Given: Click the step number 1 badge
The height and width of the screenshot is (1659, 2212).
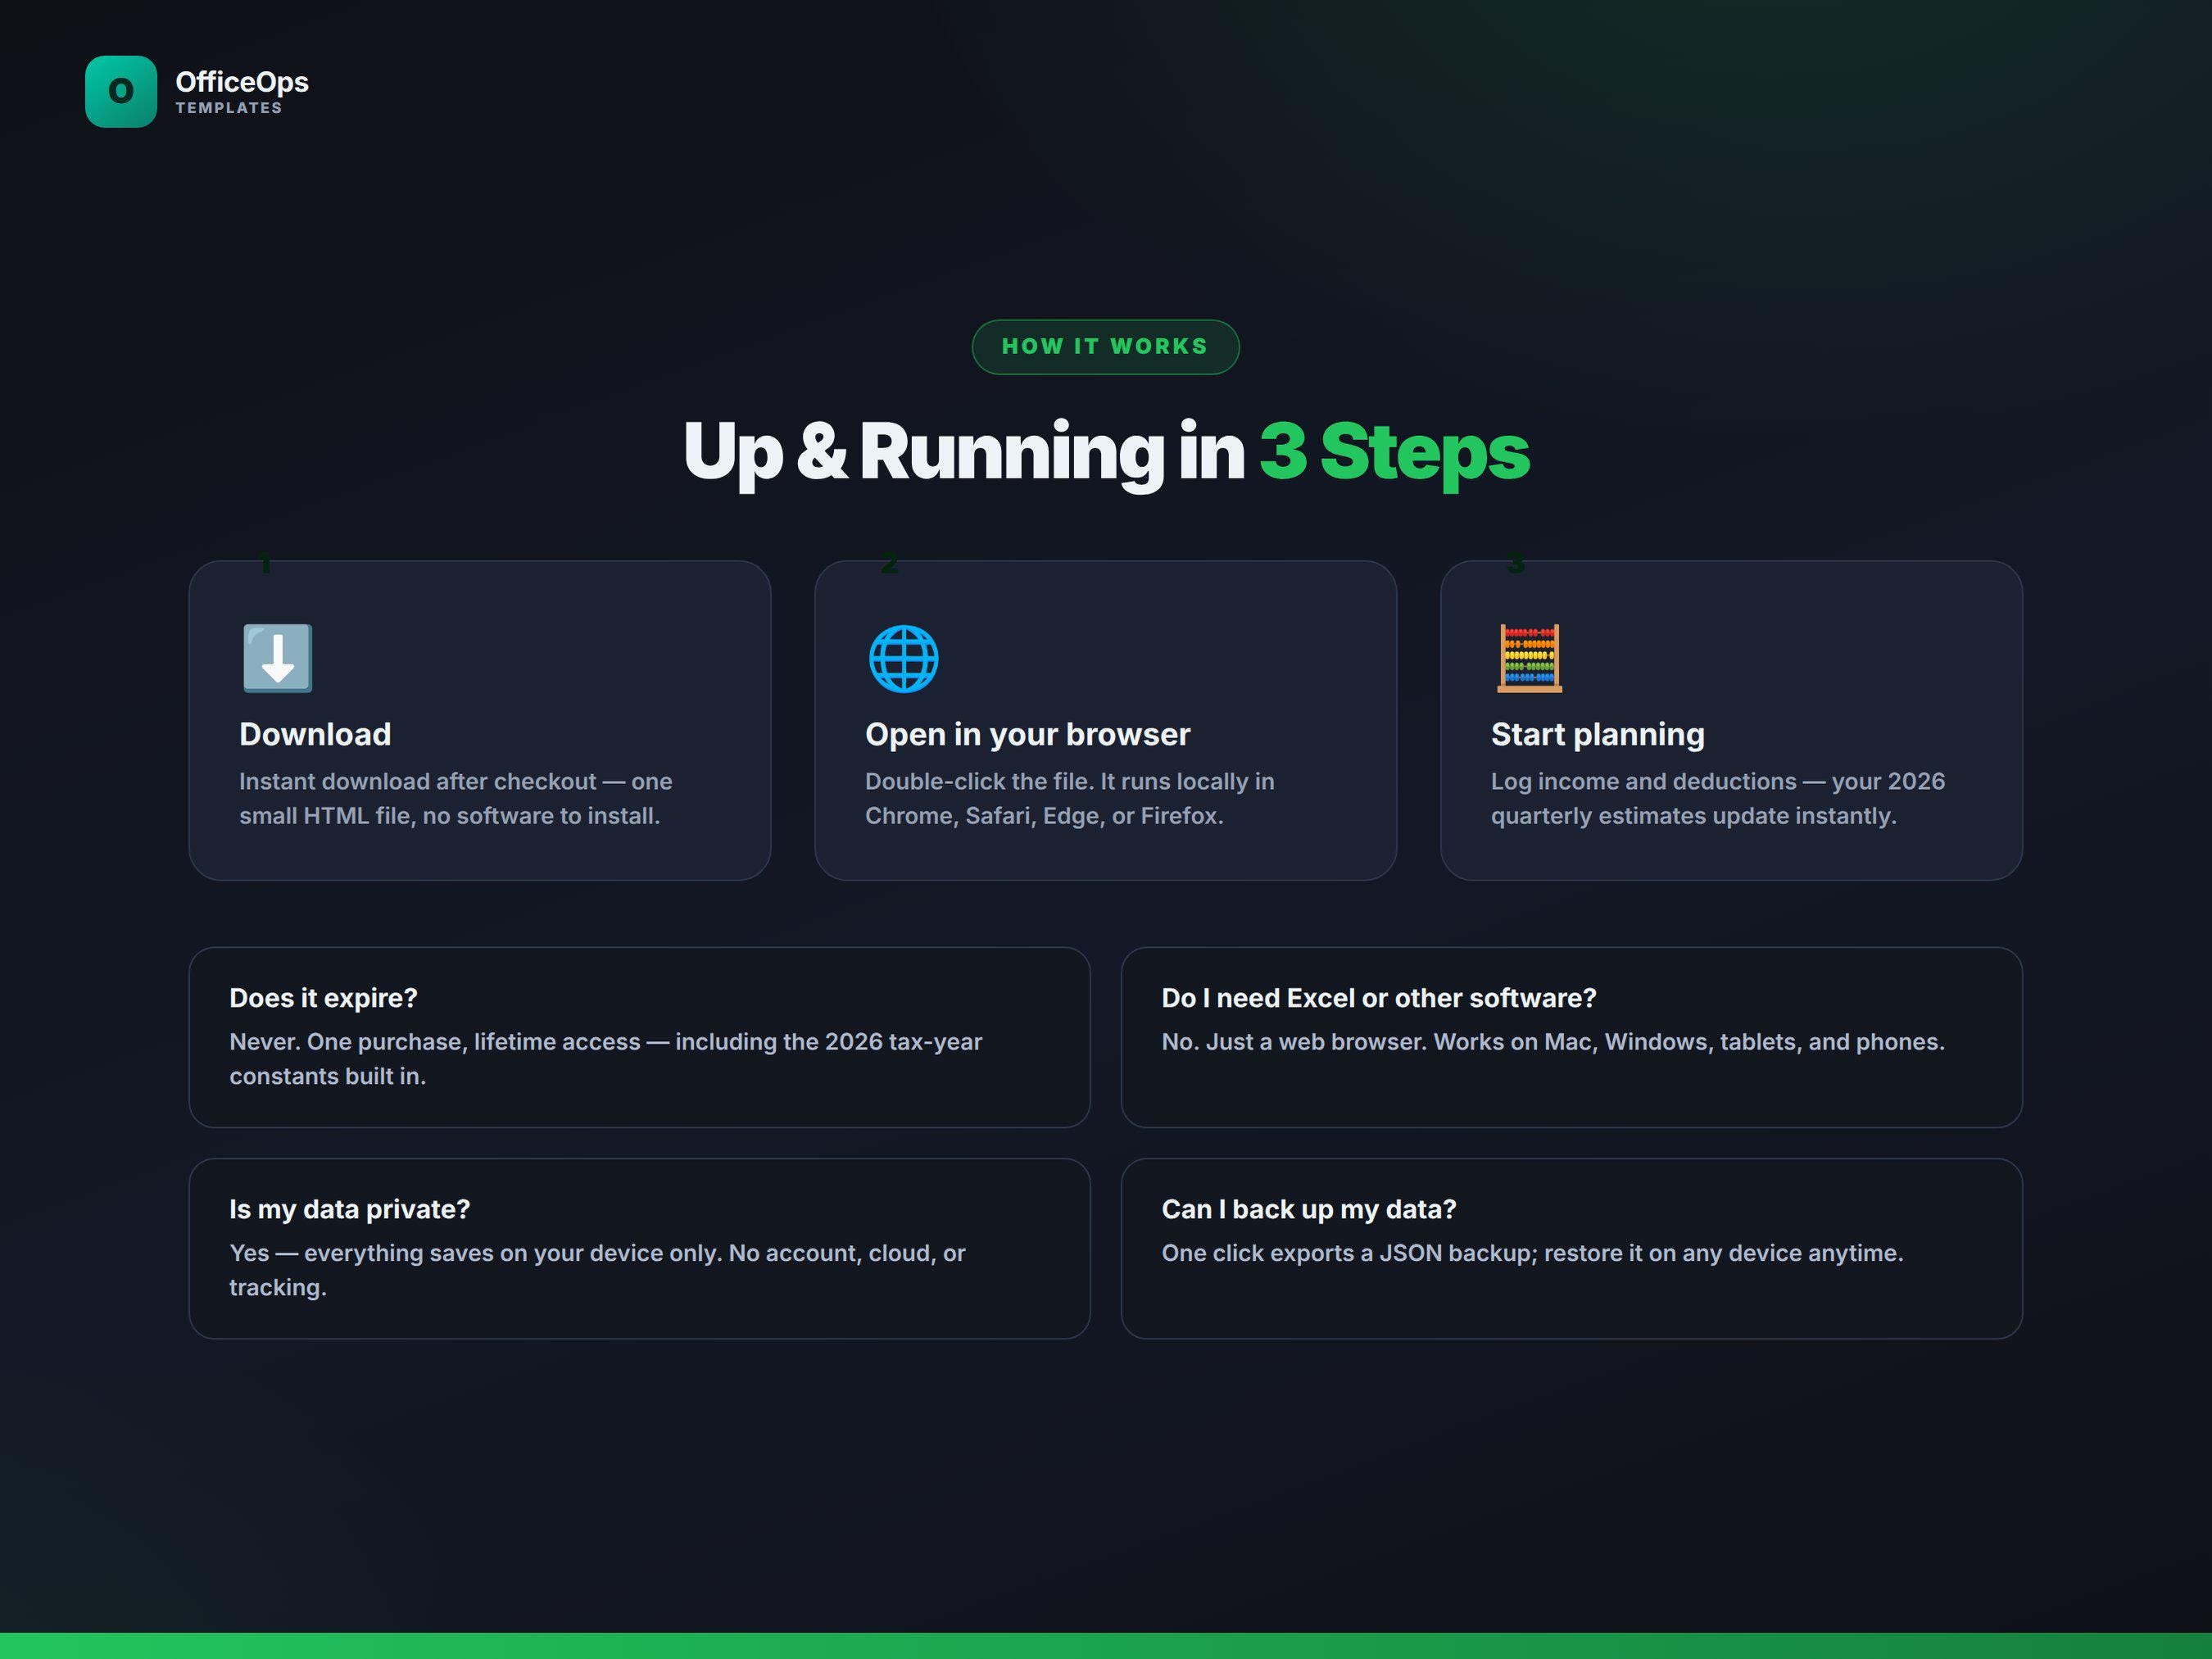Looking at the screenshot, I should (x=265, y=563).
